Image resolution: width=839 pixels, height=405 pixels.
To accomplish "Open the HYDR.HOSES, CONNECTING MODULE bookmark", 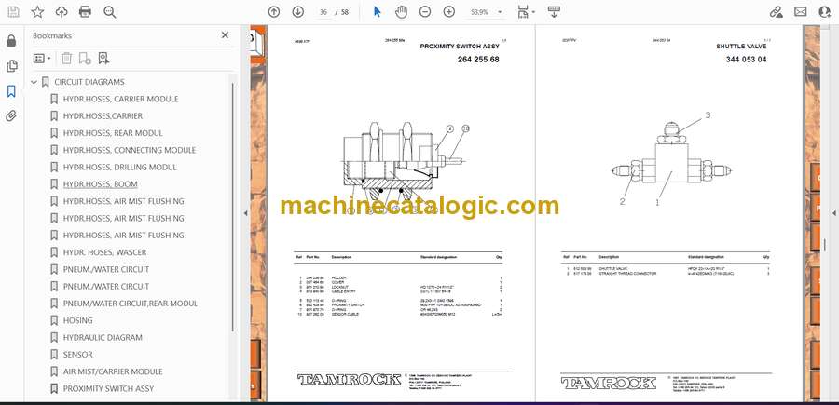I will pyautogui.click(x=130, y=150).
